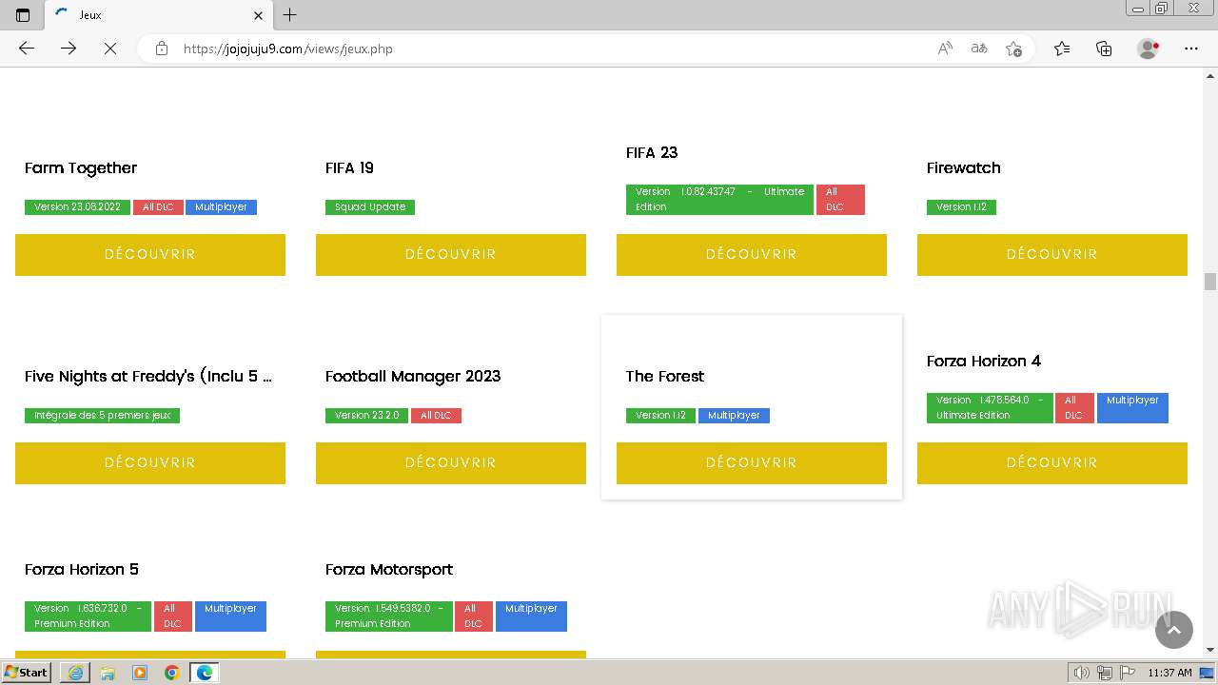Viewport: 1218px width, 685px height.
Task: Open File Explorer from taskbar
Action: (108, 673)
